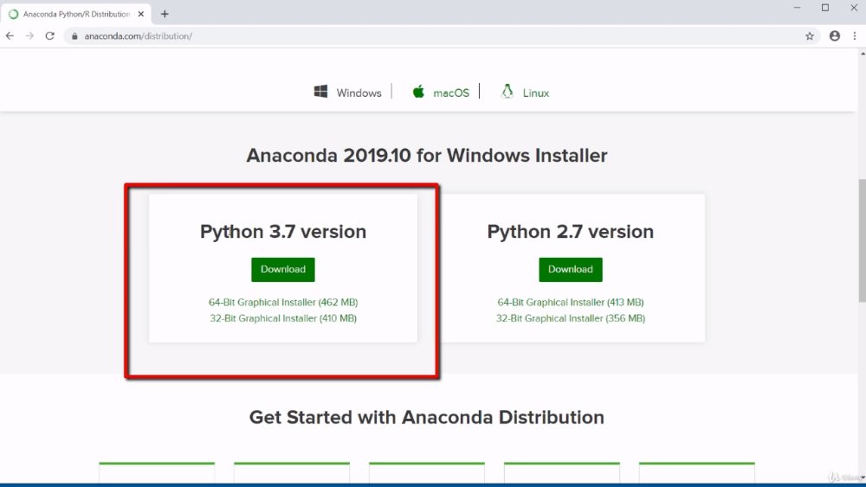Select the Windows installer tab

(348, 92)
